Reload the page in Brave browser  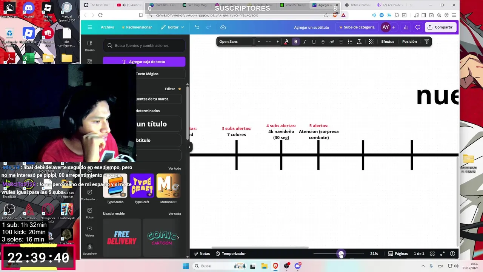pos(100,15)
